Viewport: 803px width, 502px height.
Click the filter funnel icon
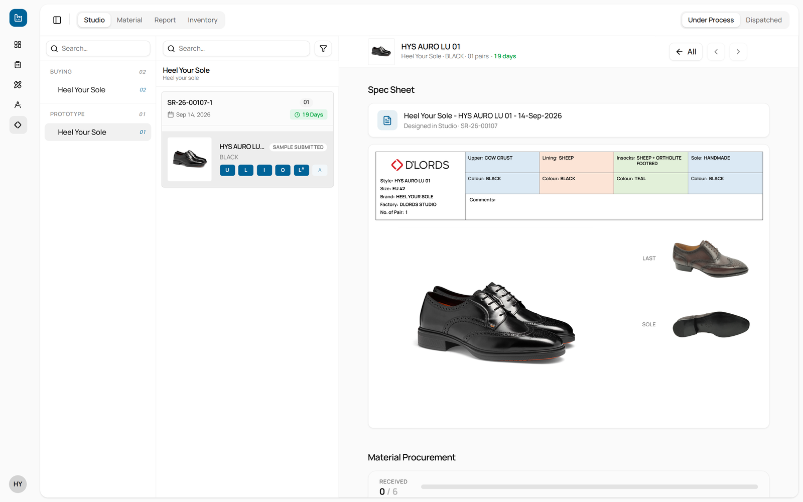pos(323,49)
